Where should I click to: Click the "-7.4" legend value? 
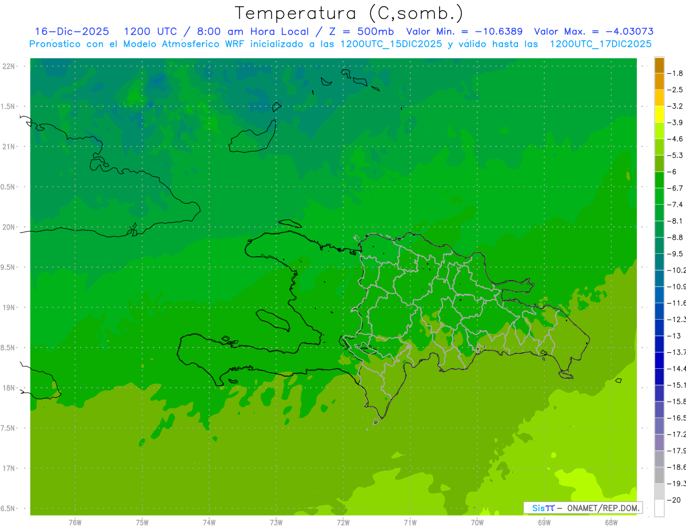tap(676, 205)
